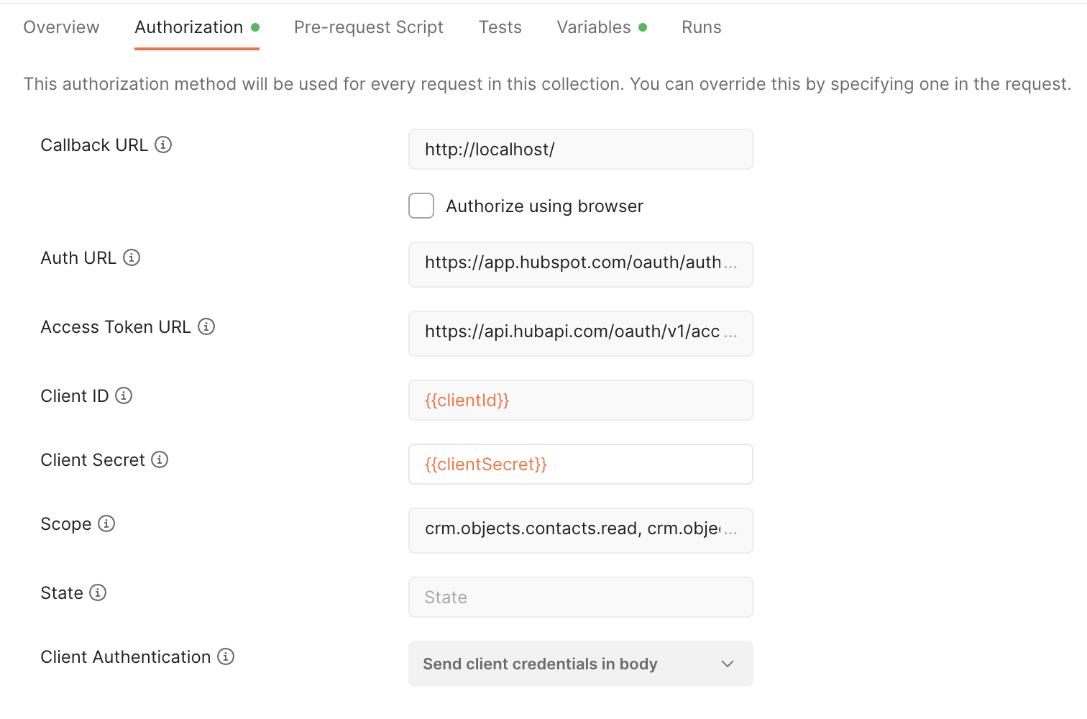Screen dimensions: 1087x719
Task: Open the Pre-request Script tab
Action: (x=368, y=27)
